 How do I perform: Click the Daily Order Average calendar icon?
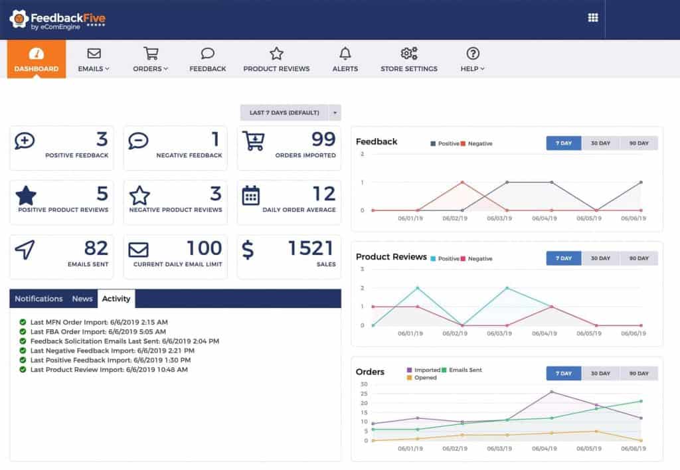point(250,195)
